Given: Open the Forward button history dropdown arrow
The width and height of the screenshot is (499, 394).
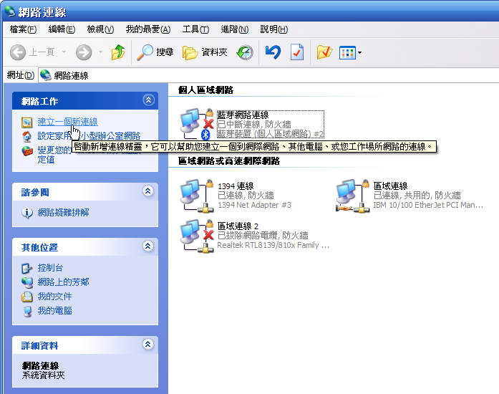Looking at the screenshot, I should coord(100,52).
